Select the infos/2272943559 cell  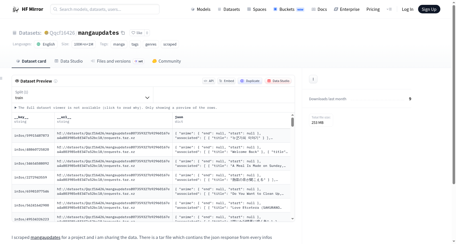tap(33, 177)
